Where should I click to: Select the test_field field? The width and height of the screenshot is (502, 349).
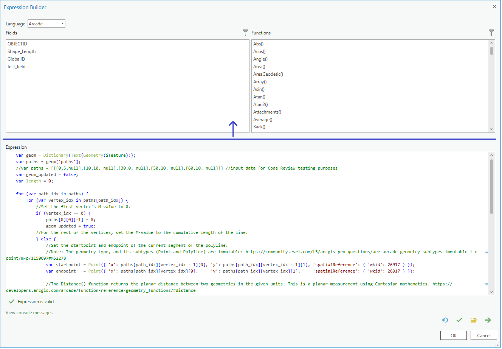point(17,67)
